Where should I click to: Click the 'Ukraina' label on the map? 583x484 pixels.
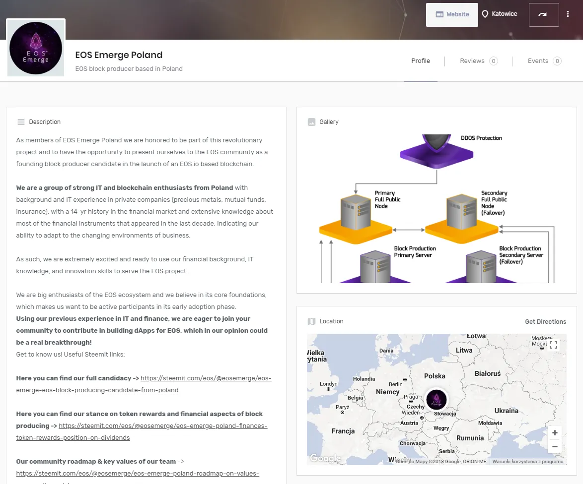tap(506, 411)
